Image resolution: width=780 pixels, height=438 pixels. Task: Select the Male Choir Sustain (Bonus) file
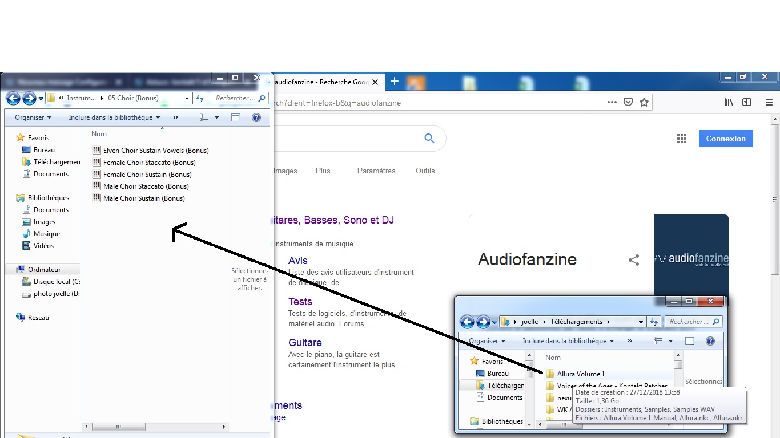pos(139,198)
